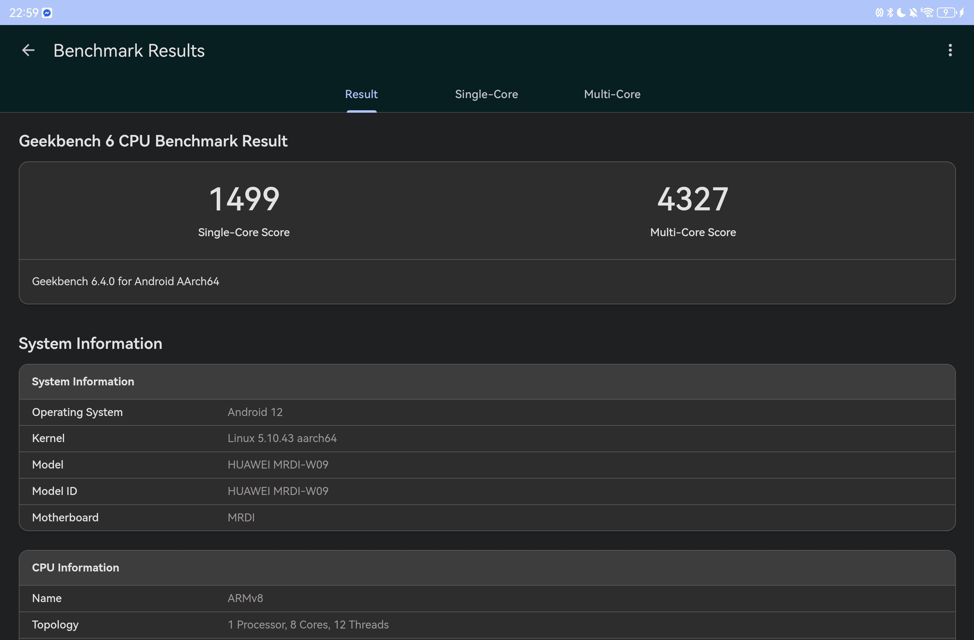This screenshot has width=974, height=640.
Task: Select the Model value HUAWEI MRDI-W09
Action: (x=278, y=465)
